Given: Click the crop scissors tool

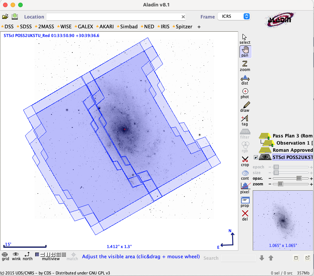Looking at the screenshot, I should pos(245,160).
